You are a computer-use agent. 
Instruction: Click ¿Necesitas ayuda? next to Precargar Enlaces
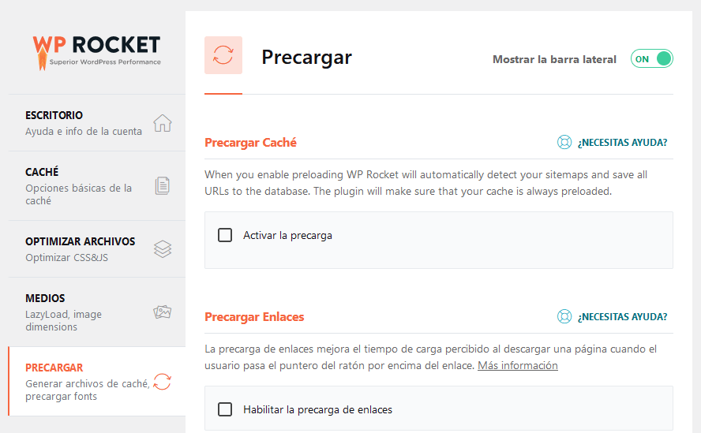click(622, 317)
